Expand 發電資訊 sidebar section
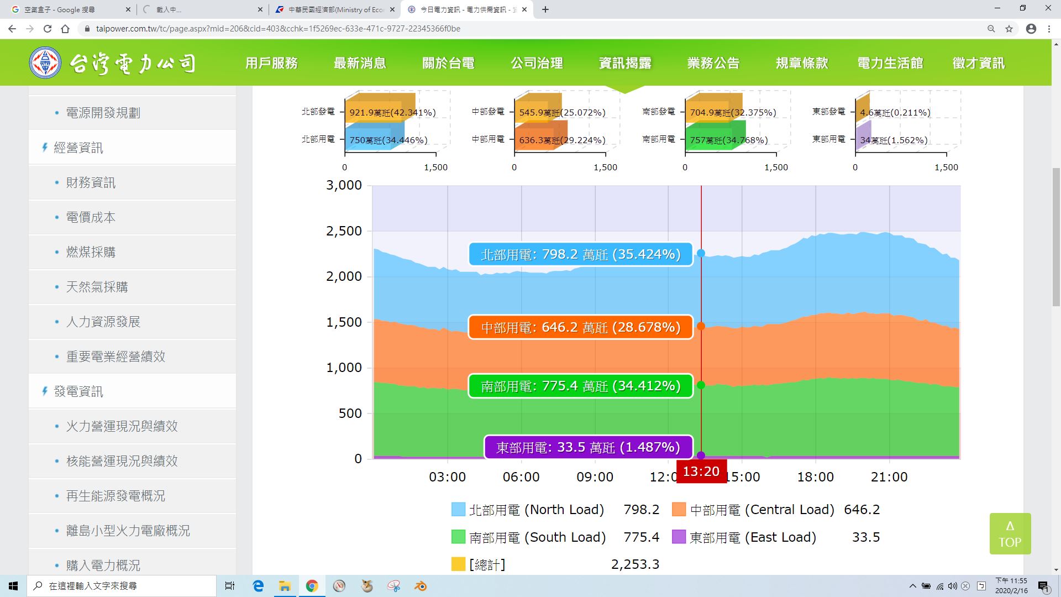 click(78, 391)
